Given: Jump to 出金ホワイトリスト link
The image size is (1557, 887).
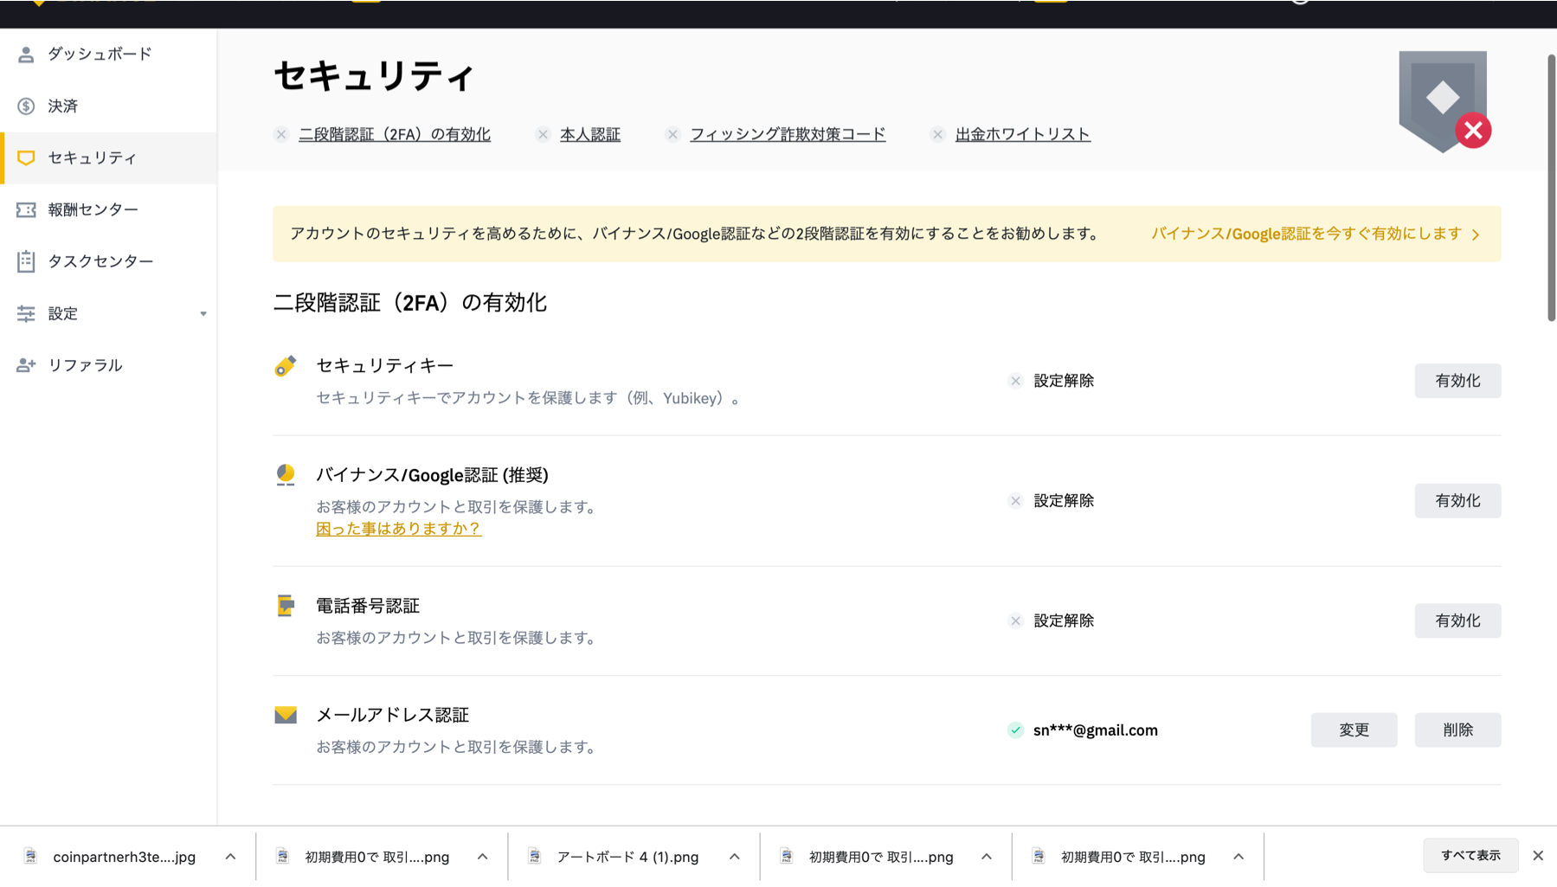Looking at the screenshot, I should [x=1023, y=134].
